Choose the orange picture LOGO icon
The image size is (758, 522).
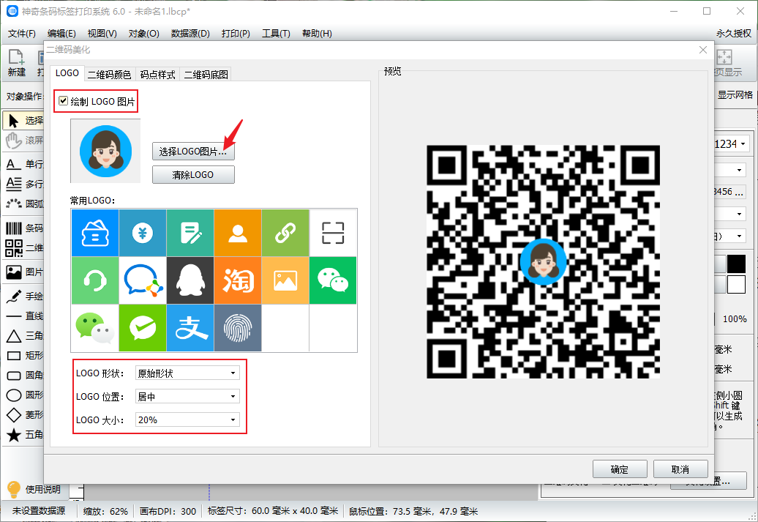(285, 280)
